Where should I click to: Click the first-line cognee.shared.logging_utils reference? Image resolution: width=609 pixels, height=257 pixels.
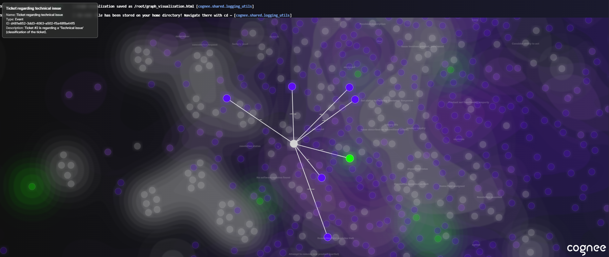point(225,6)
